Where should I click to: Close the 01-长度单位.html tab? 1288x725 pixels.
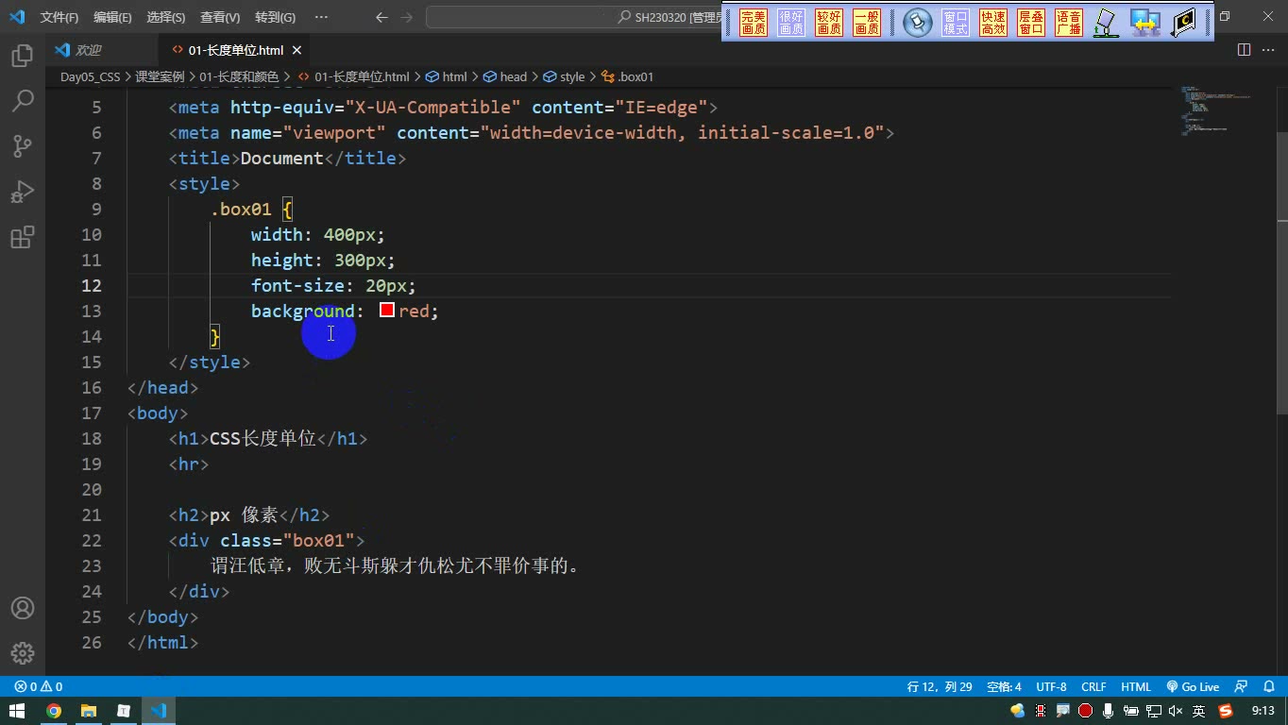pos(297,50)
